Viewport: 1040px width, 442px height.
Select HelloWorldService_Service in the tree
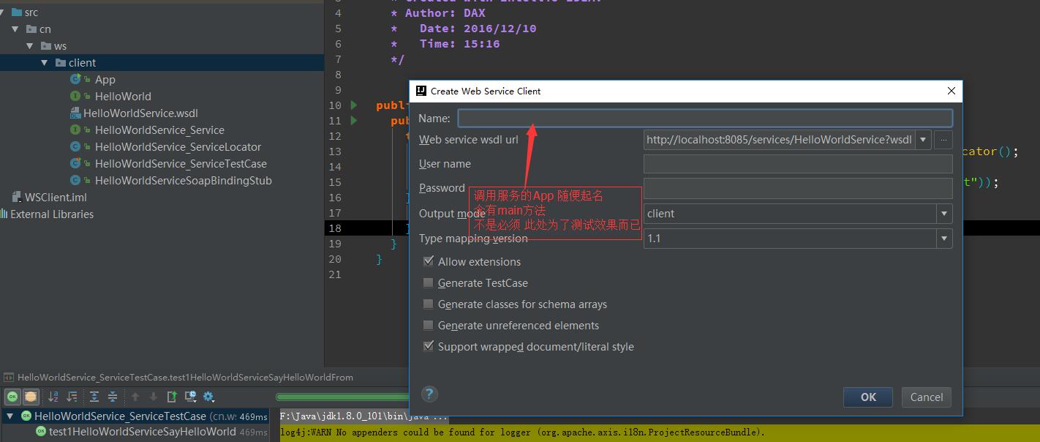[x=159, y=130]
